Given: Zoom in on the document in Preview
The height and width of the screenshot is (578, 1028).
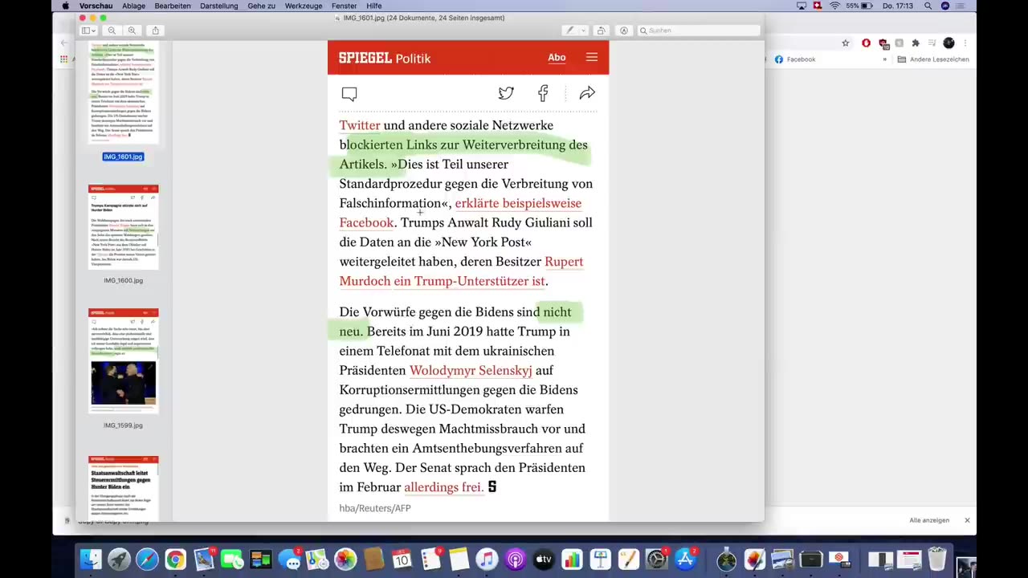Looking at the screenshot, I should (132, 31).
